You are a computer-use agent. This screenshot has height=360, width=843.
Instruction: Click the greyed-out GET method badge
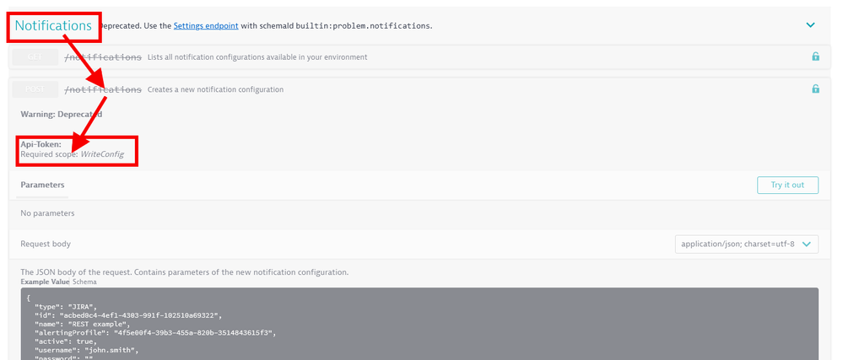35,57
